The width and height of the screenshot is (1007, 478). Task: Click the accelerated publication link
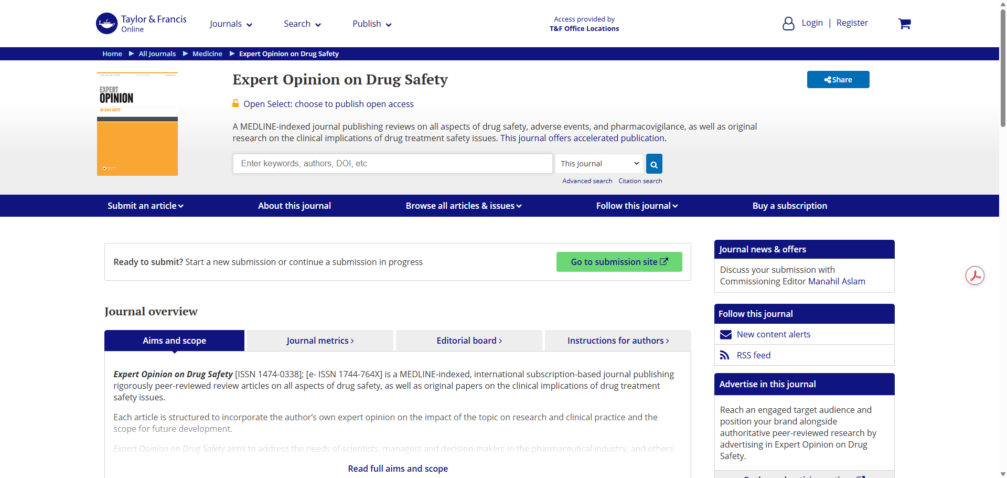tap(583, 138)
